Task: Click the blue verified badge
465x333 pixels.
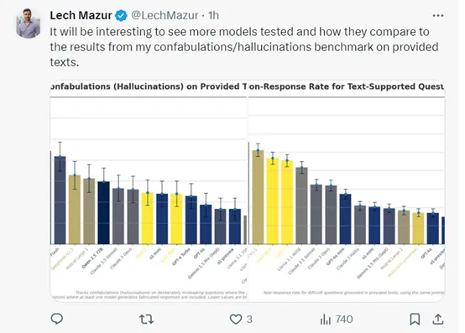Action: click(x=121, y=15)
